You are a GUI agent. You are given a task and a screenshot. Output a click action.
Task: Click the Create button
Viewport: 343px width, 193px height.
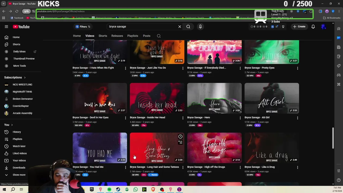pos(299,27)
